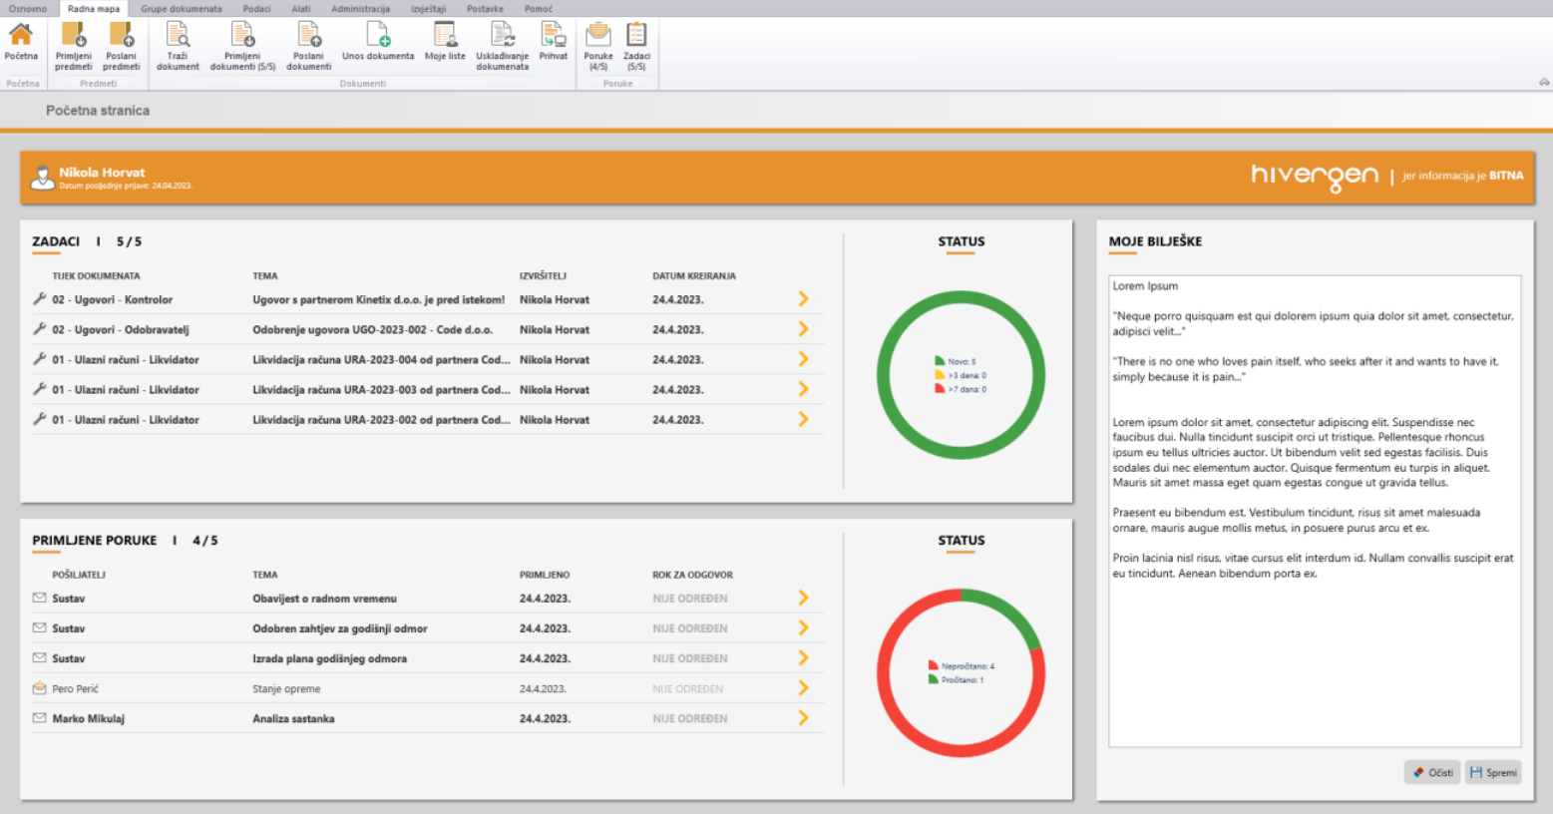Click wrench icon for URA-2023-002 task

[40, 419]
